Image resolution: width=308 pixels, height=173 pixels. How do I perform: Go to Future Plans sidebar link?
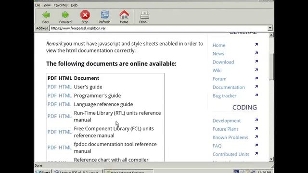pos(226,129)
